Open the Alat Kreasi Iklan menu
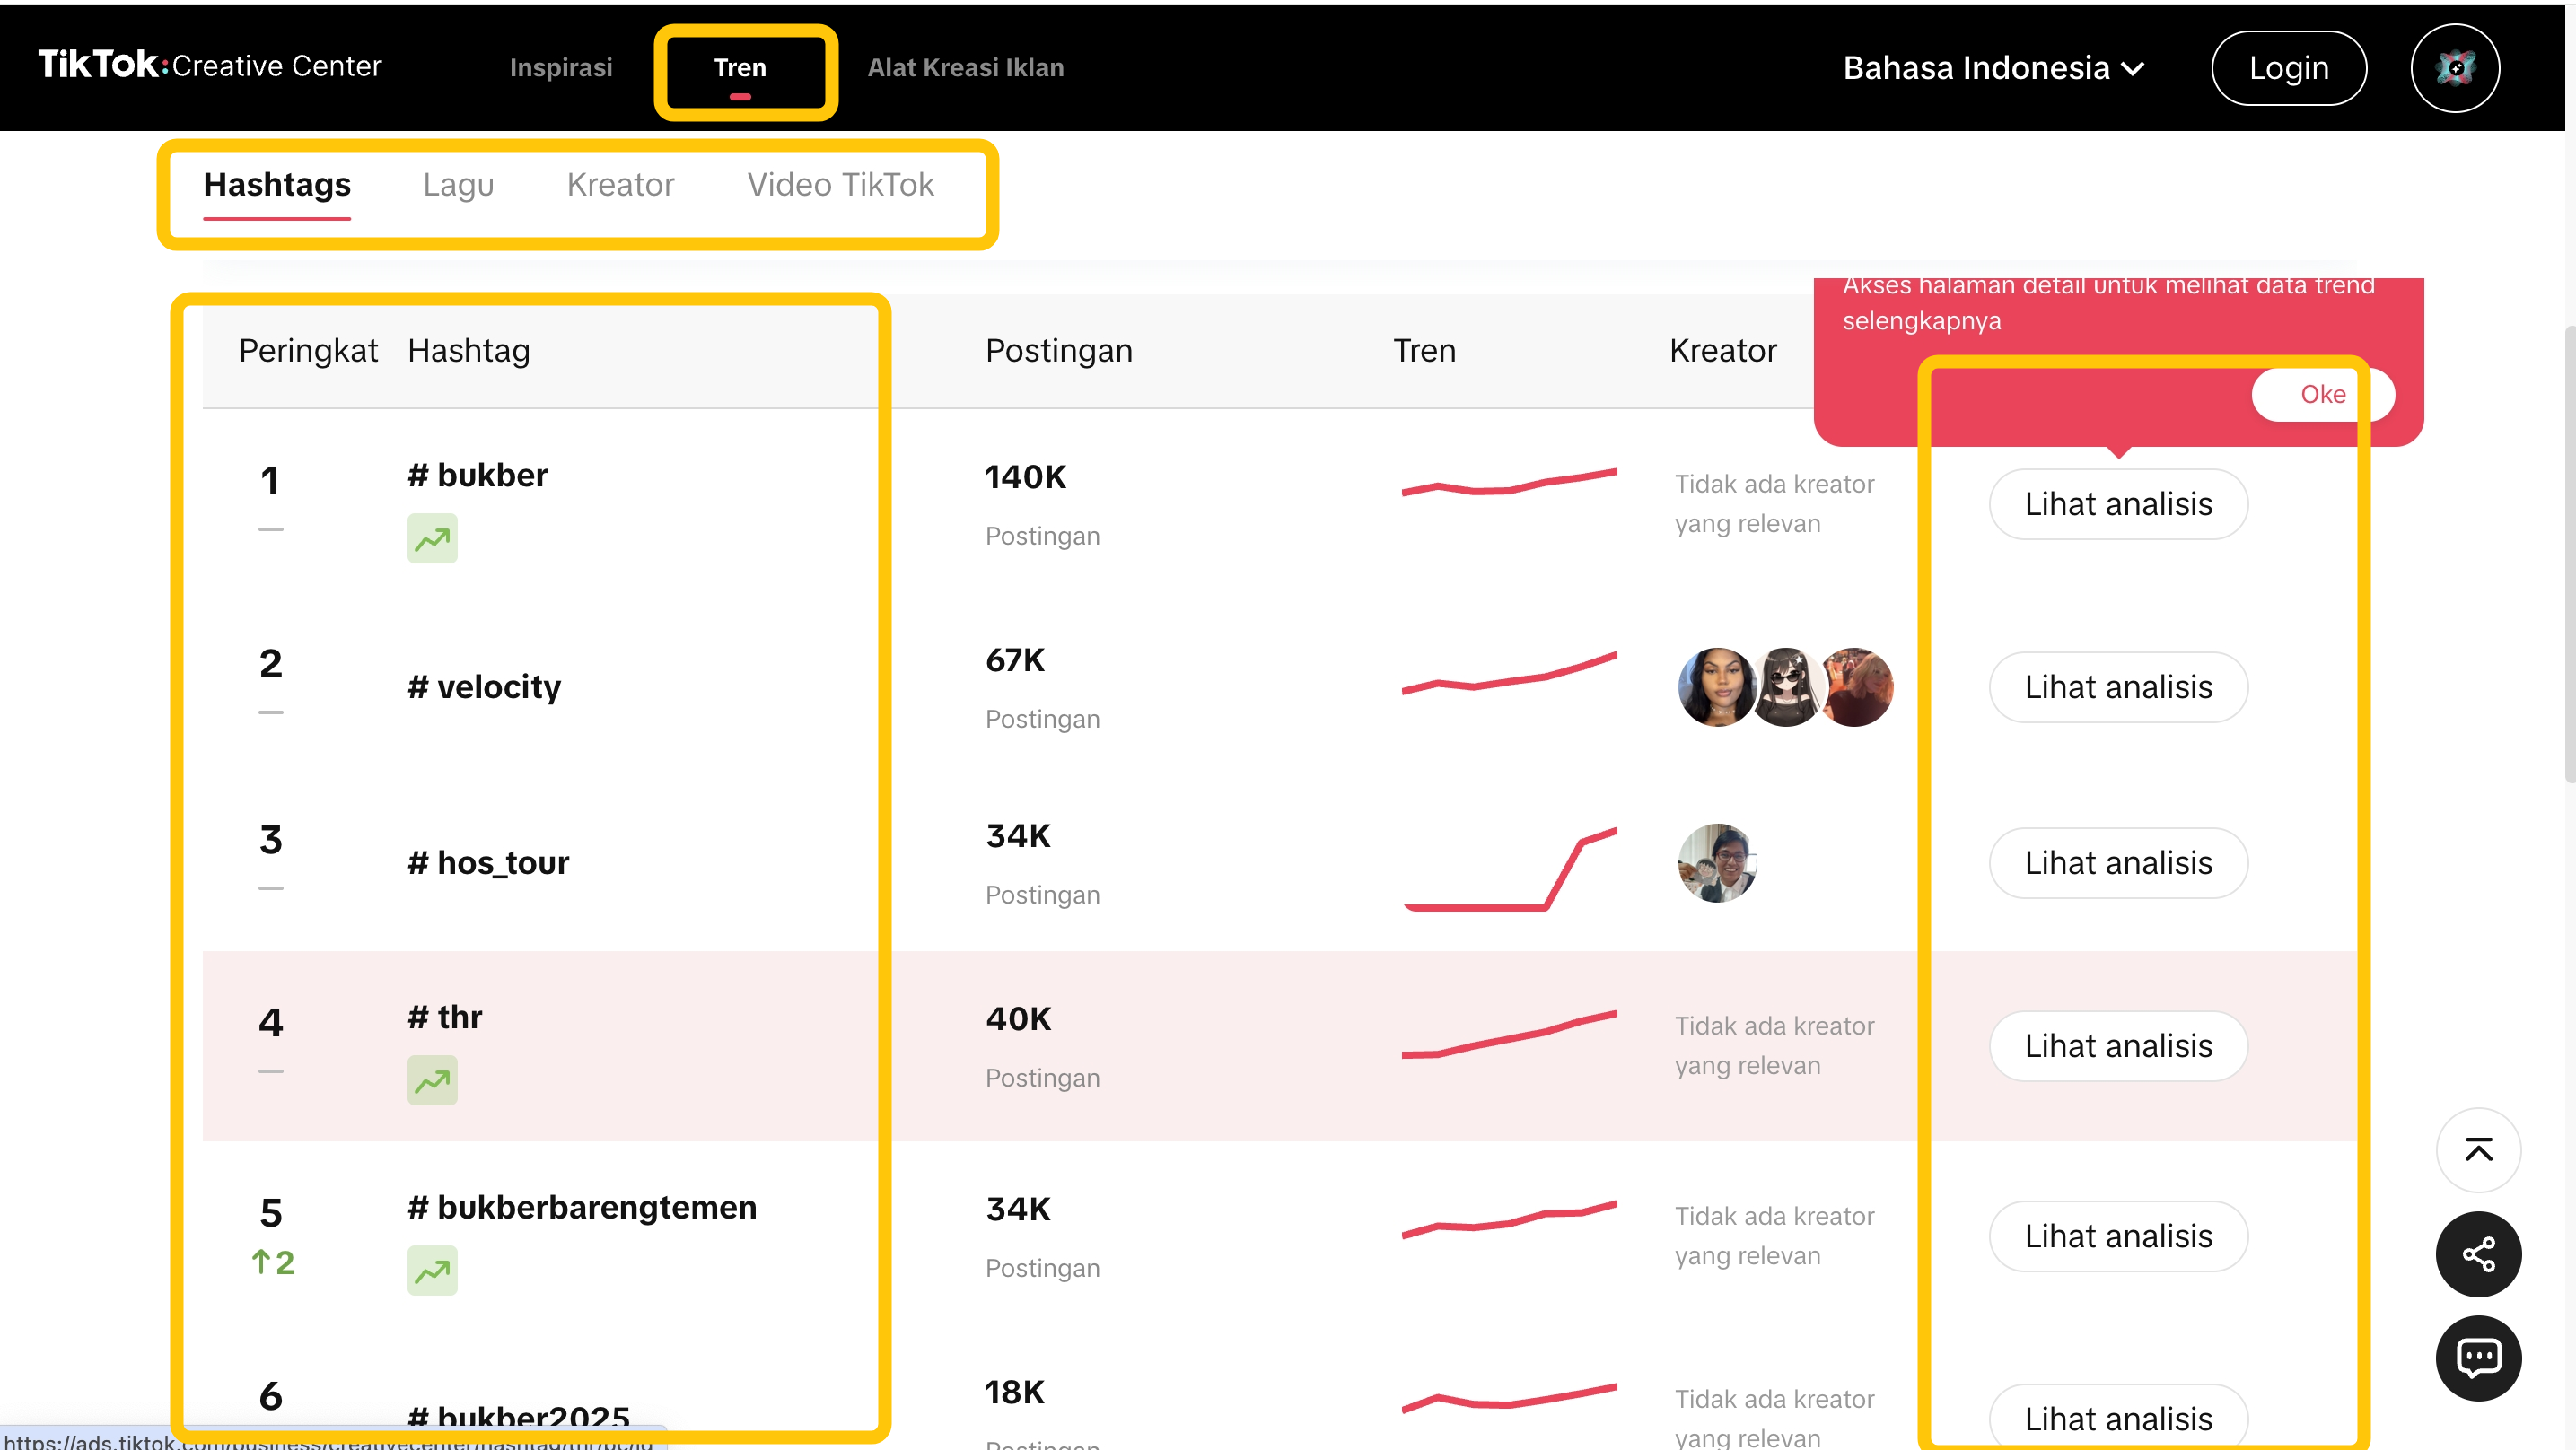2576x1450 pixels. (x=965, y=68)
